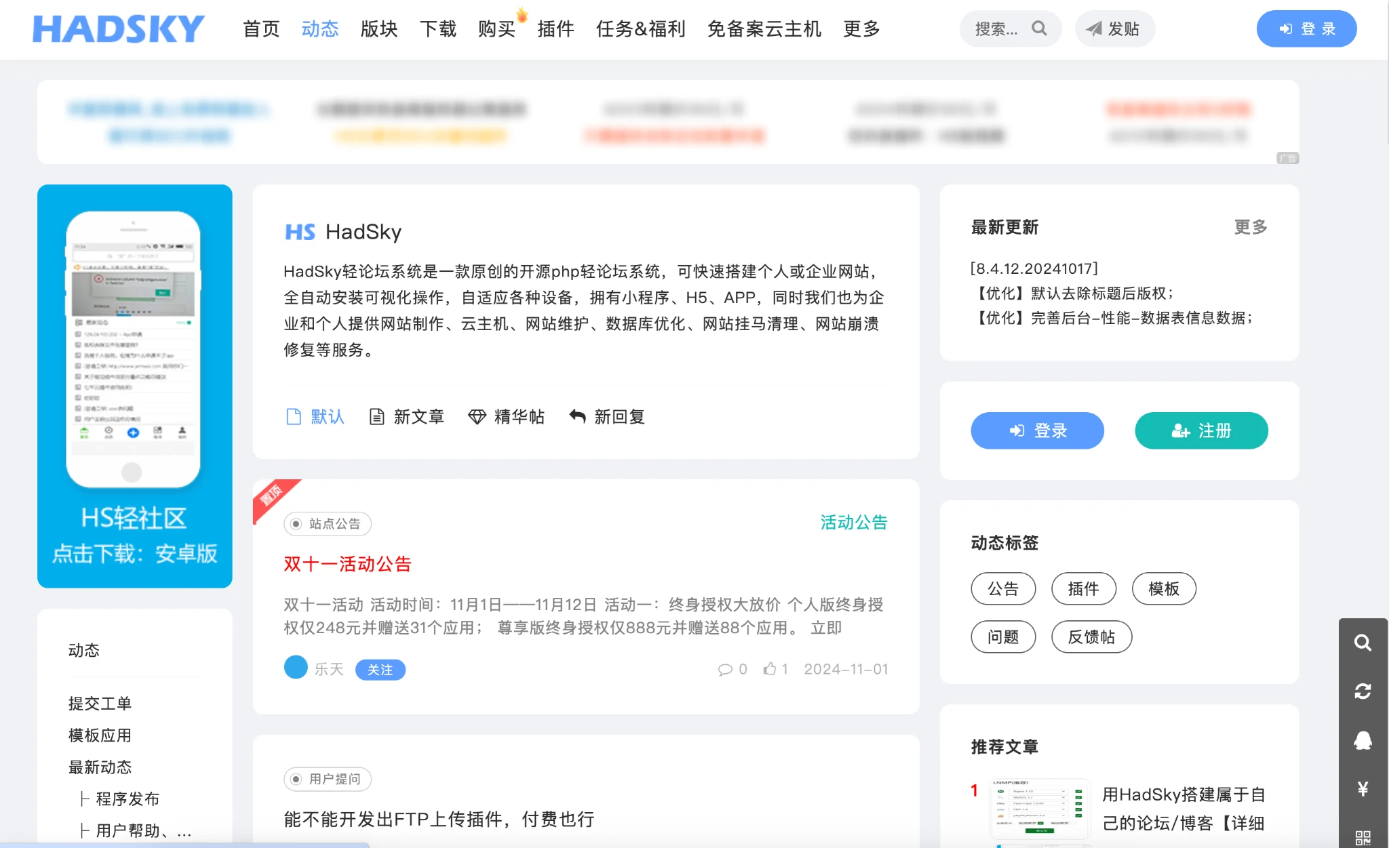Switch to the 精华帖 filter tab
This screenshot has height=848, width=1389.
point(507,416)
